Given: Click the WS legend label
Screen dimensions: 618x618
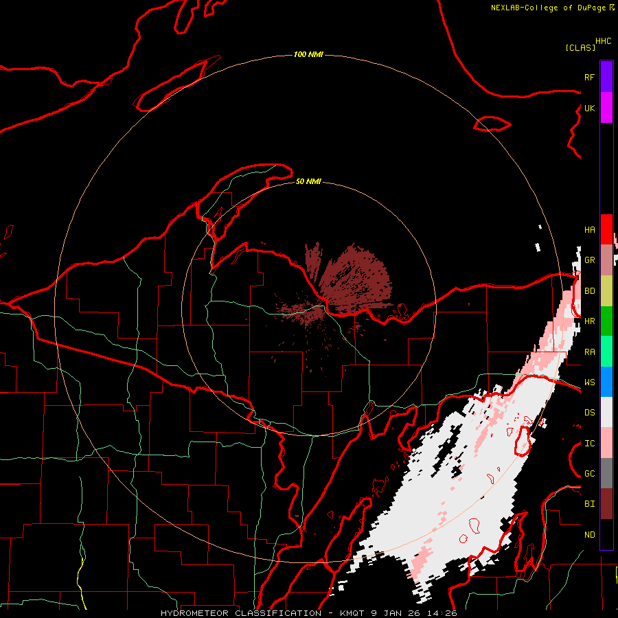Looking at the screenshot, I should [x=589, y=382].
